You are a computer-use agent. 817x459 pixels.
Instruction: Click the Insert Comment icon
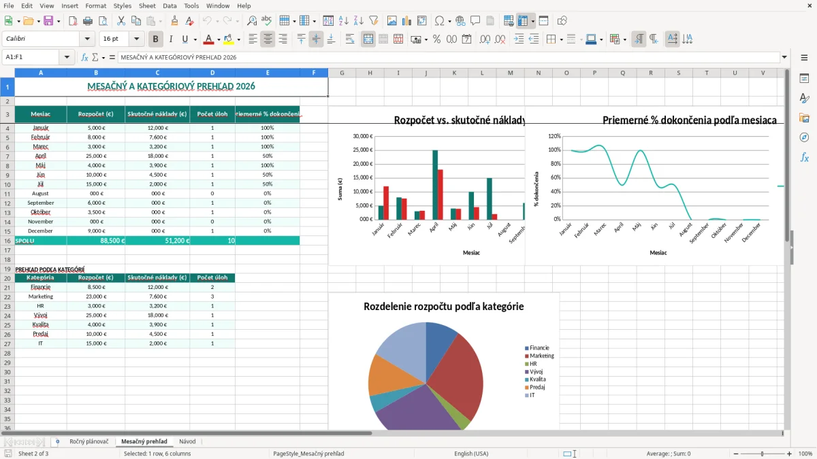475,21
